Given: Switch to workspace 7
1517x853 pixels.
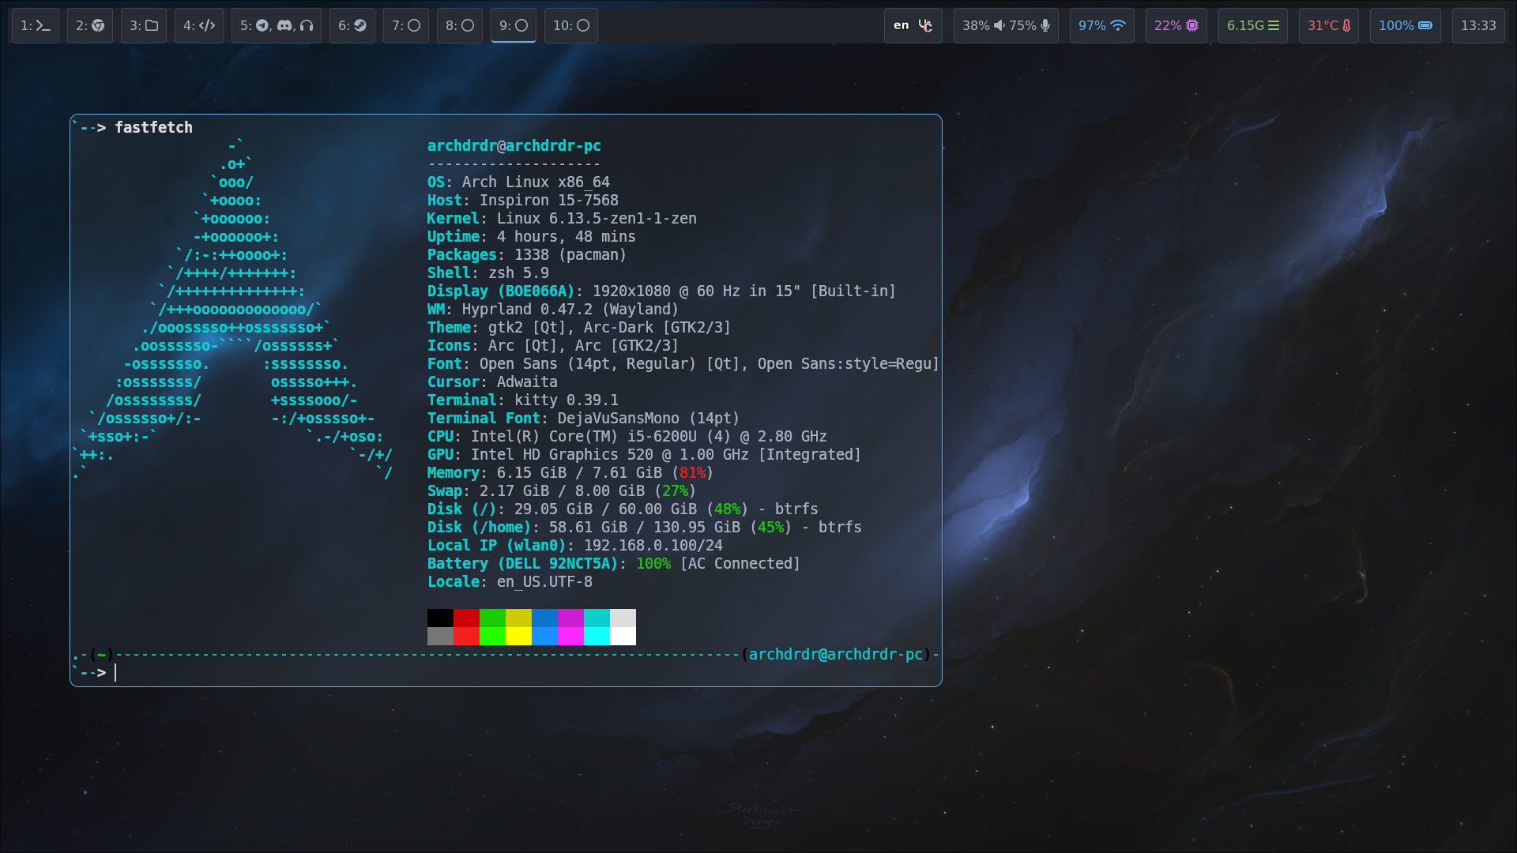Looking at the screenshot, I should [405, 25].
